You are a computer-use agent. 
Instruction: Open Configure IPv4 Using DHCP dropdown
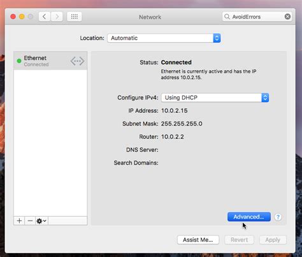pyautogui.click(x=215, y=98)
